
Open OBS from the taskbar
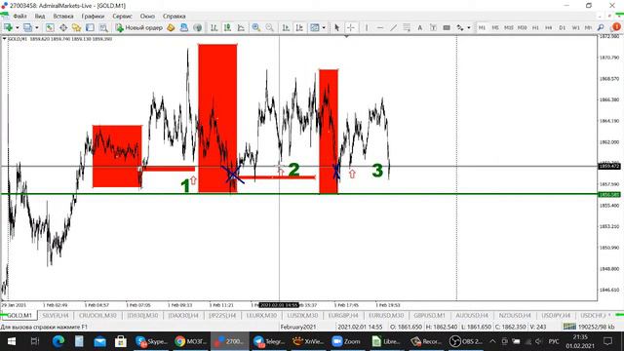[466, 341]
